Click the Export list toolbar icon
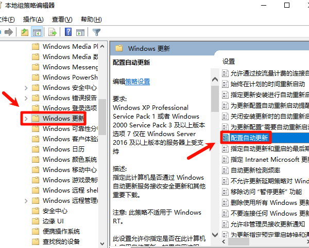The height and width of the screenshot is (248, 309). 53,32
